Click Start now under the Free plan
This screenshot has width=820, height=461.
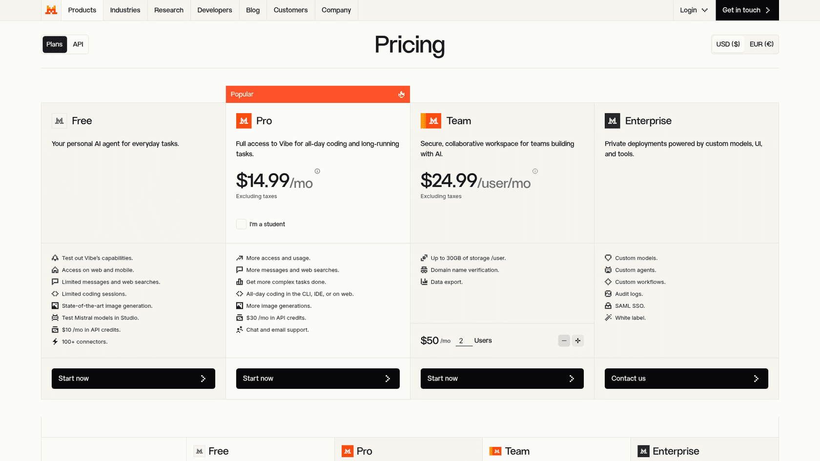click(x=133, y=379)
